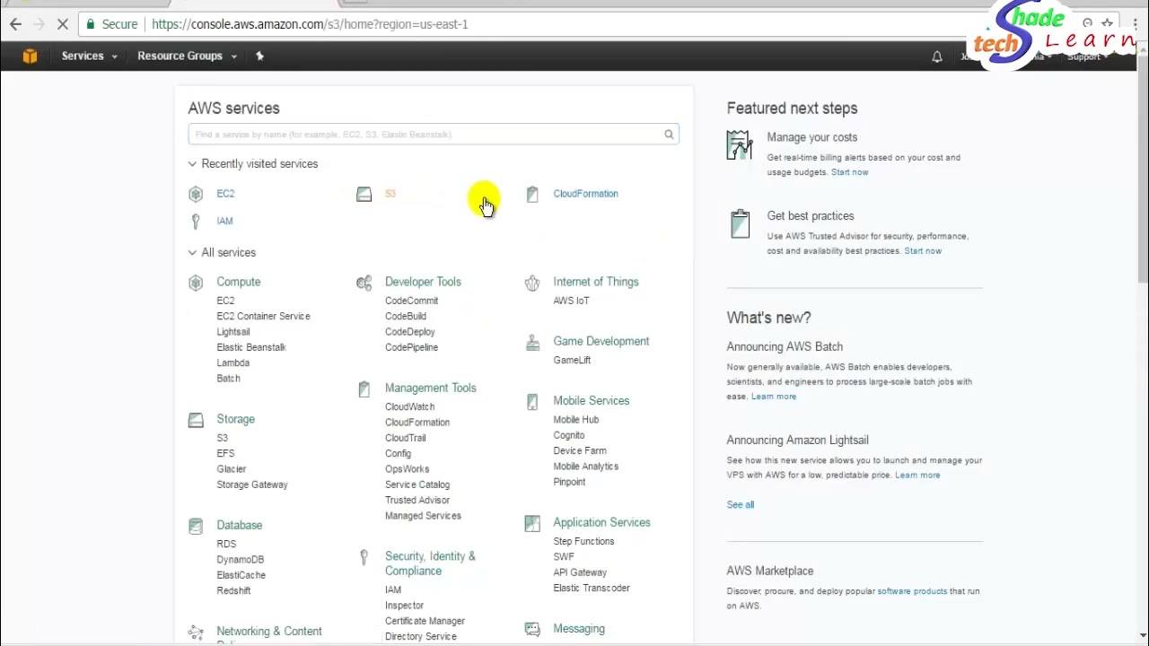Open software products link in AWS Marketplace
This screenshot has width=1149, height=646.
tap(912, 591)
